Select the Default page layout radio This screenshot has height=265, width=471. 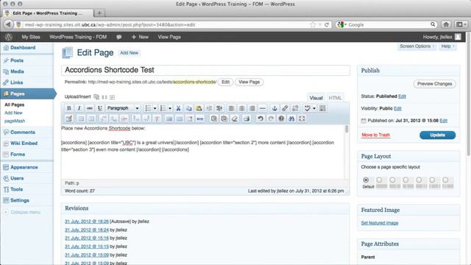tap(366, 180)
